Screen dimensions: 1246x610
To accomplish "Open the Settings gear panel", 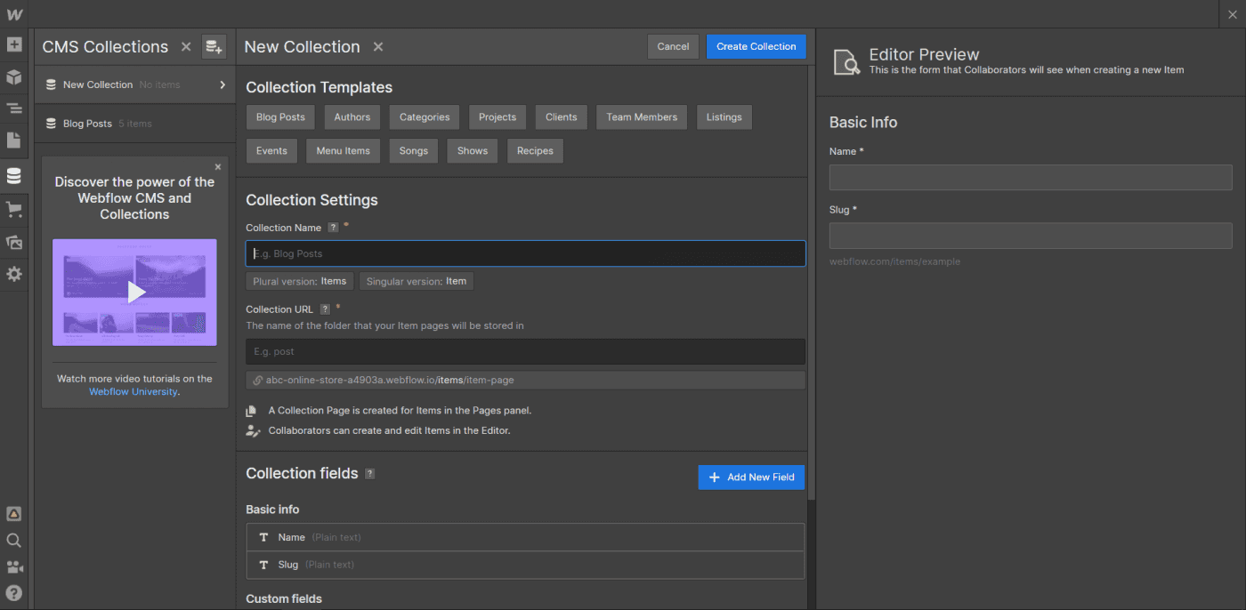I will tap(14, 274).
